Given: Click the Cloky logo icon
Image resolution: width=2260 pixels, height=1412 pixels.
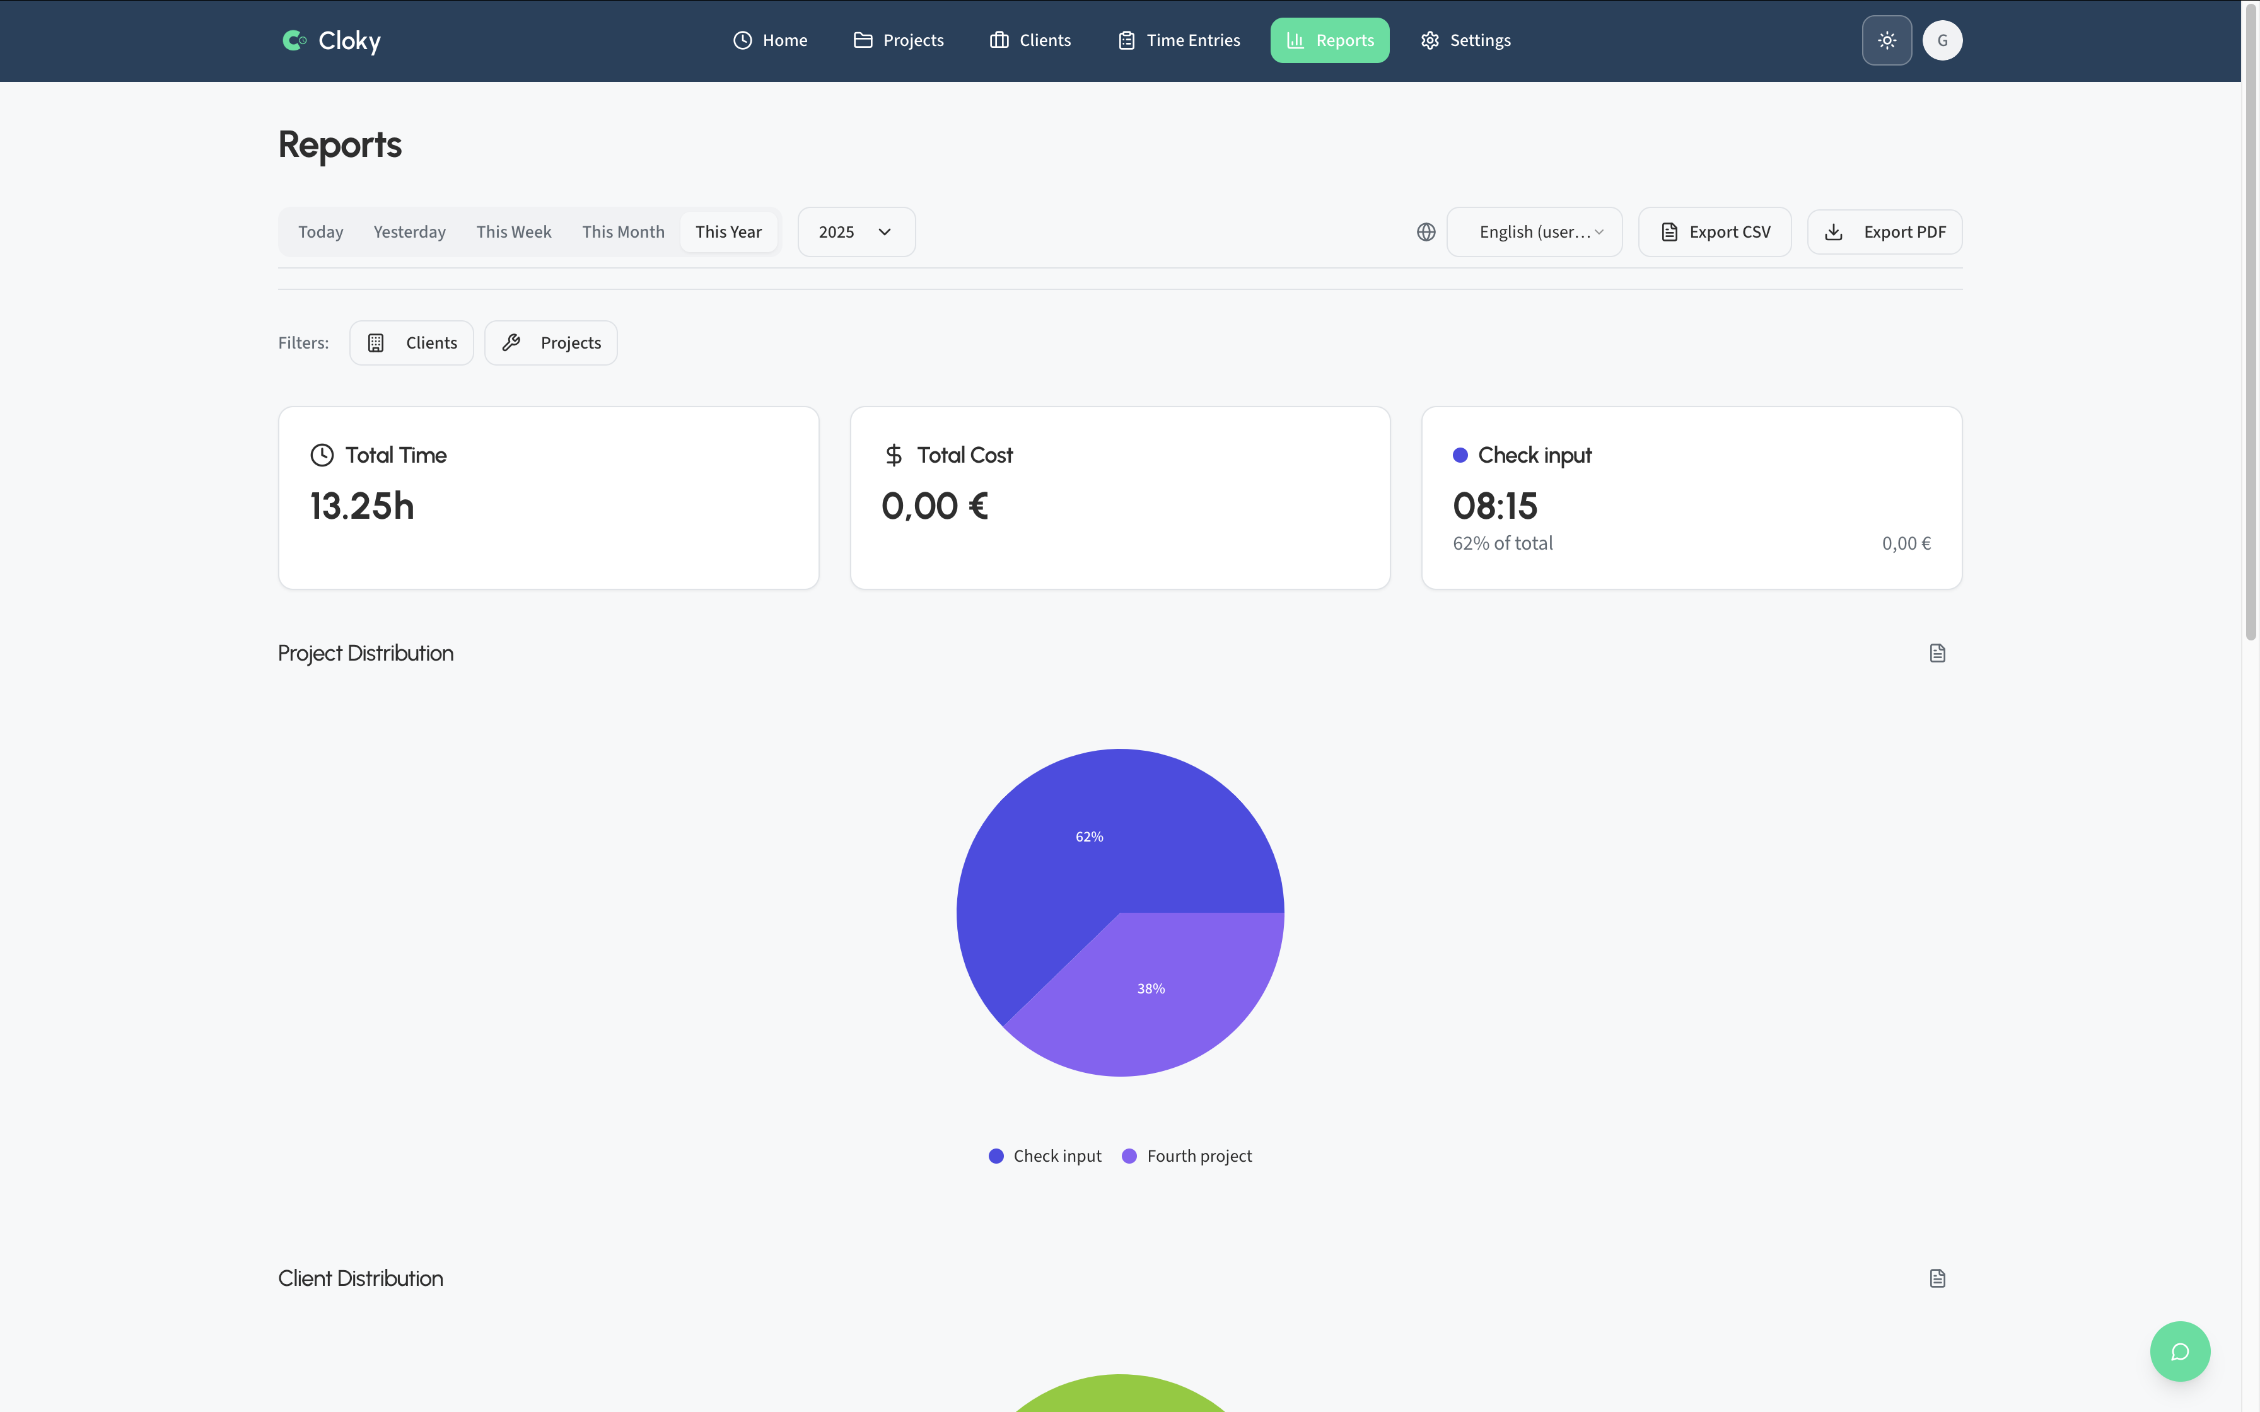Looking at the screenshot, I should click(294, 40).
